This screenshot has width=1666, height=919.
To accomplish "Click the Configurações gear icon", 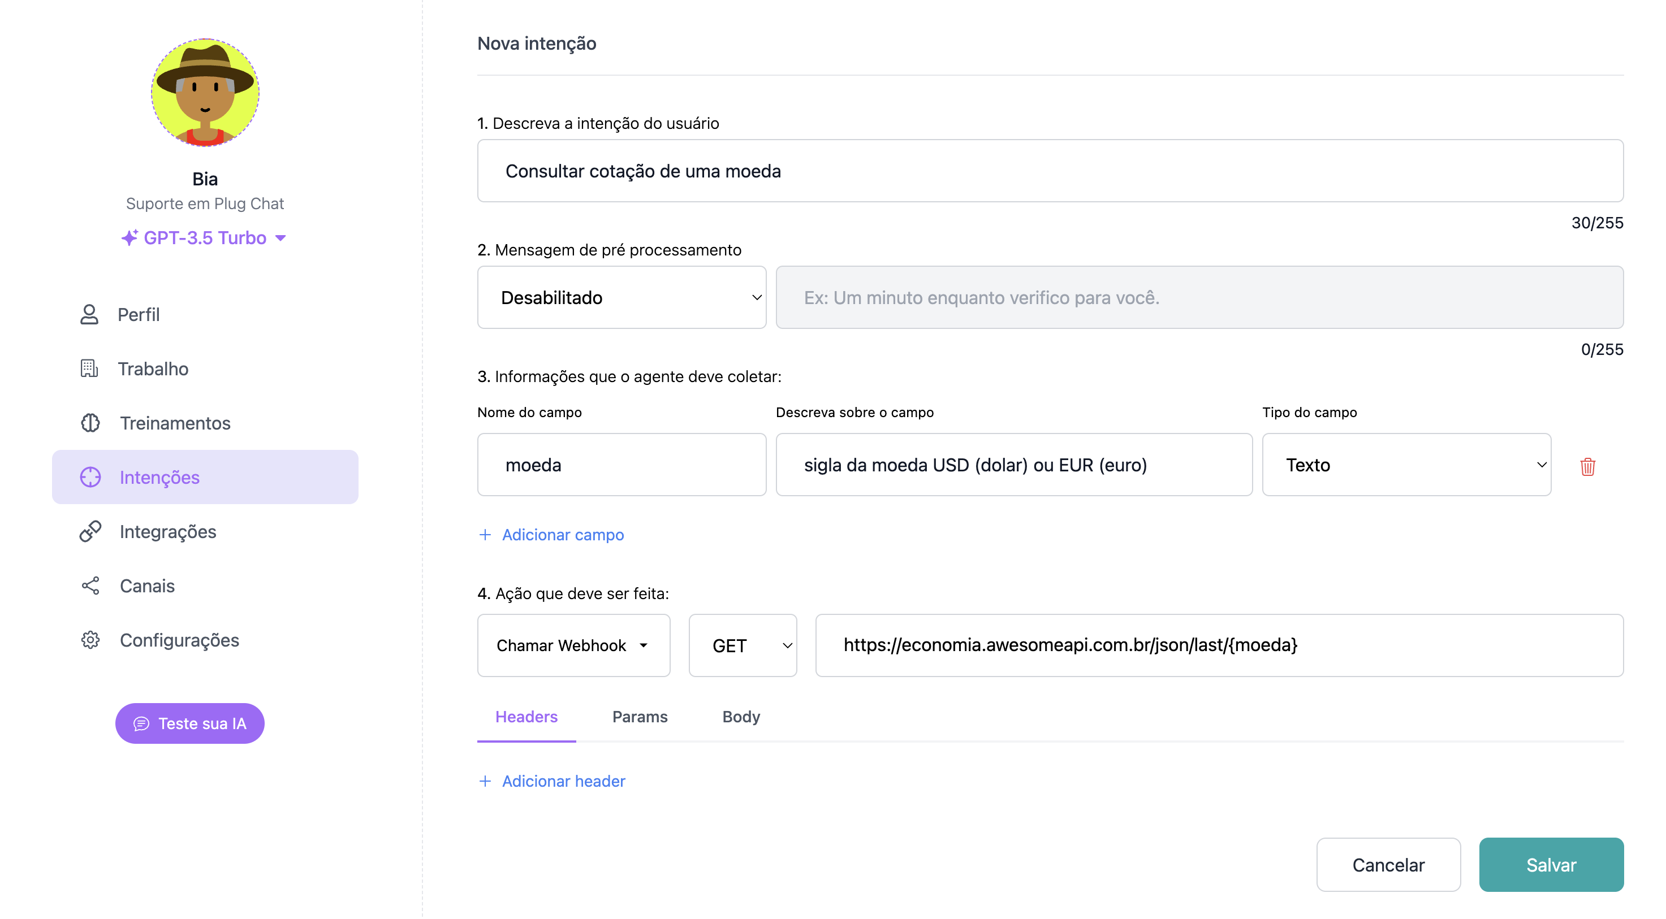I will pos(90,640).
